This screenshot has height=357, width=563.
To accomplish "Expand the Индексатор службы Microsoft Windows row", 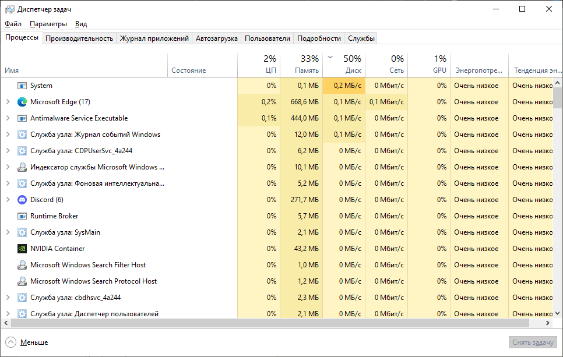I will 8,167.
